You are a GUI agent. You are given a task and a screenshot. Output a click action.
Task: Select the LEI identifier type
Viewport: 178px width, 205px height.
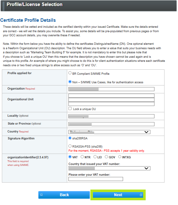pyautogui.click(x=95, y=157)
